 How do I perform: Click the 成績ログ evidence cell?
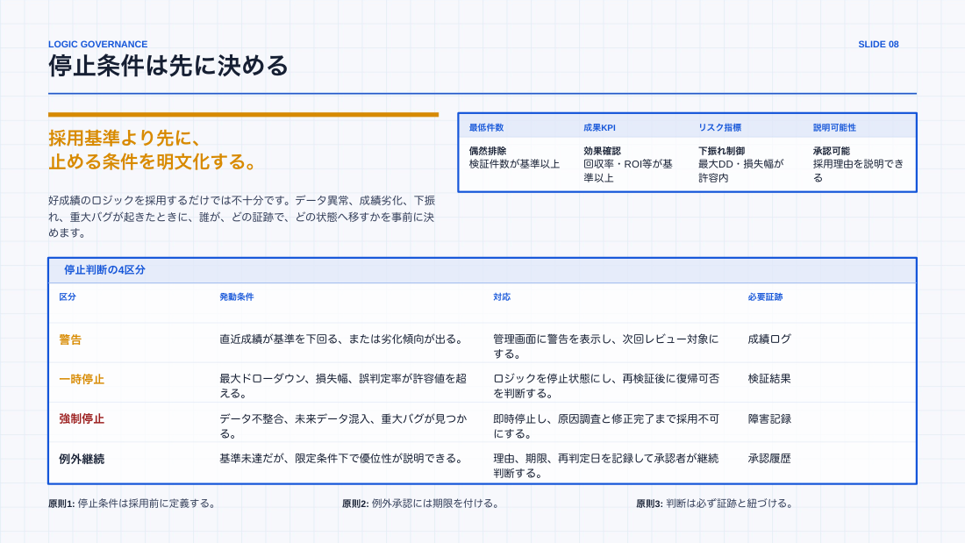(x=769, y=339)
